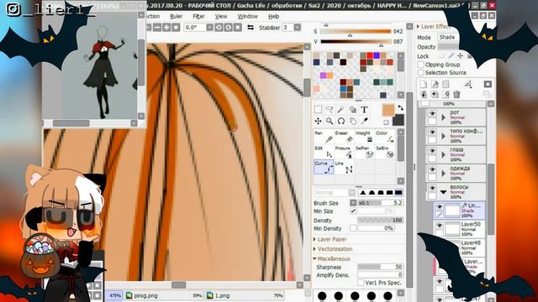Hide the волосы layer folder
The width and height of the screenshot is (538, 302).
432,188
